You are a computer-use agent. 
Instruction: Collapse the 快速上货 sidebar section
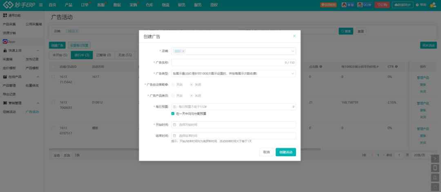tap(38, 51)
